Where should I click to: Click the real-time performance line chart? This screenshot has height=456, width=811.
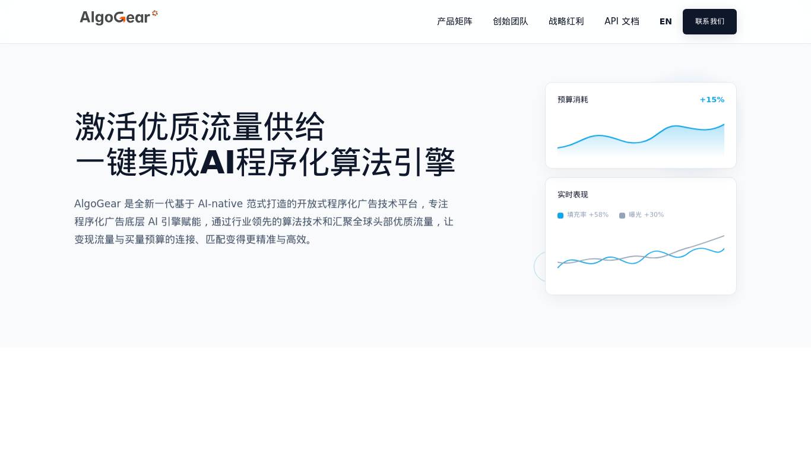(641, 253)
